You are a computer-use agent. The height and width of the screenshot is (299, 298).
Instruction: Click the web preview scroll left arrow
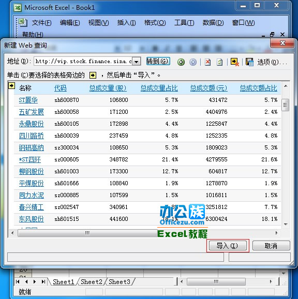[12, 233]
